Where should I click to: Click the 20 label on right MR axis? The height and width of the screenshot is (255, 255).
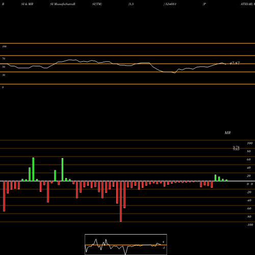(x=249, y=176)
